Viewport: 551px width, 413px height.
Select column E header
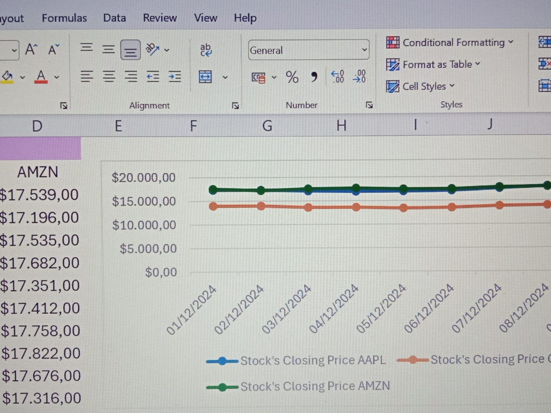[118, 126]
